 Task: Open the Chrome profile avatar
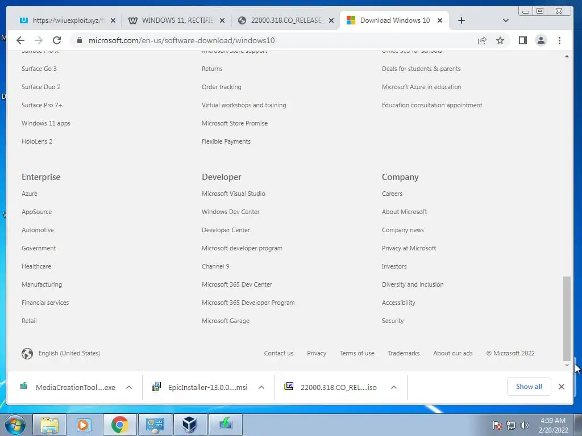tap(541, 40)
